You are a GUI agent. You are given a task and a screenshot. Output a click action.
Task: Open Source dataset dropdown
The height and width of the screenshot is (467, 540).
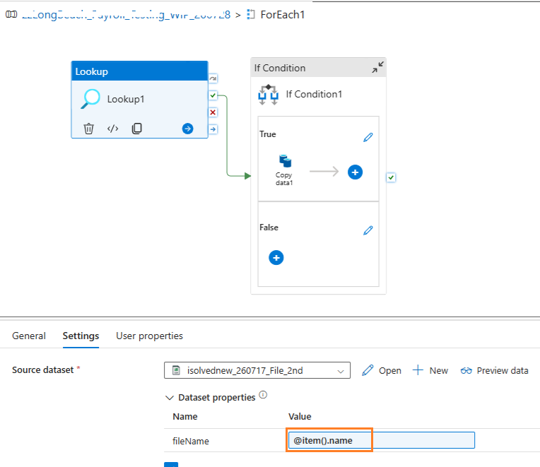[257, 370]
